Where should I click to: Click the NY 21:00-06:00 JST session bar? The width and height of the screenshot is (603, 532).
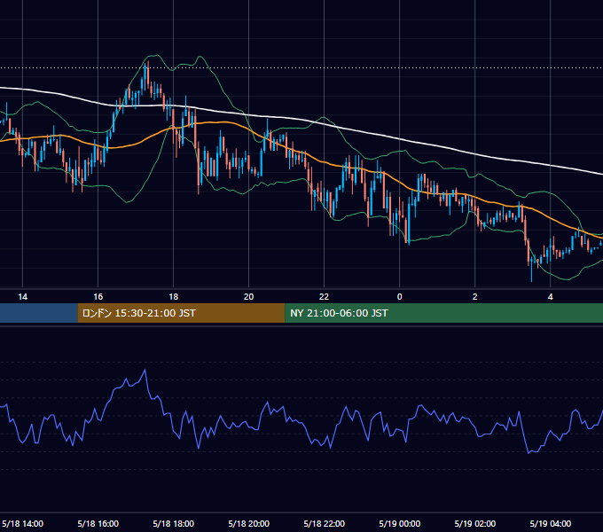click(443, 313)
